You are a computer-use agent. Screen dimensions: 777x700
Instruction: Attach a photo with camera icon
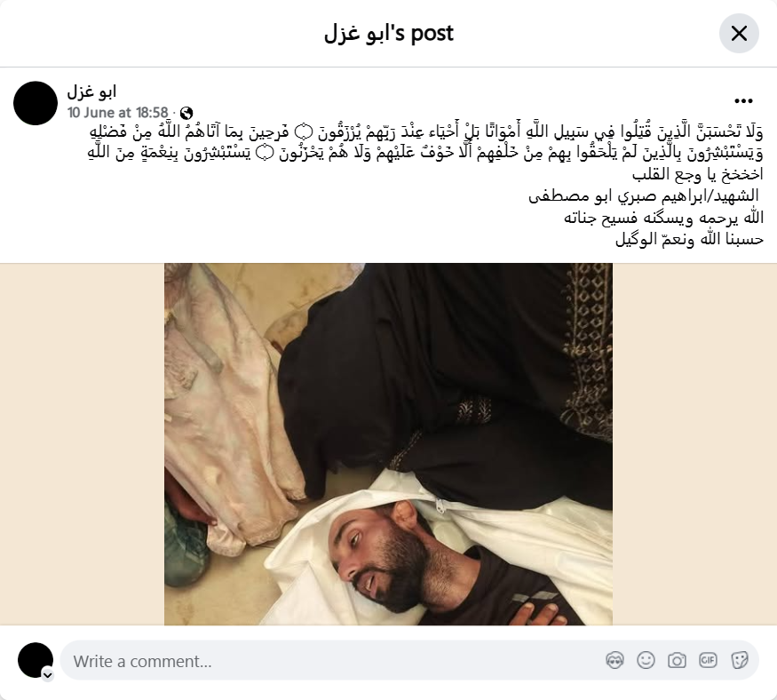point(677,660)
